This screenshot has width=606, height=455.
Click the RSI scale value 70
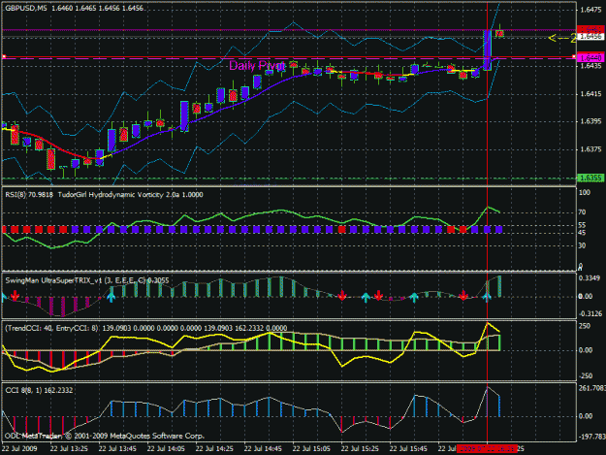pos(582,212)
